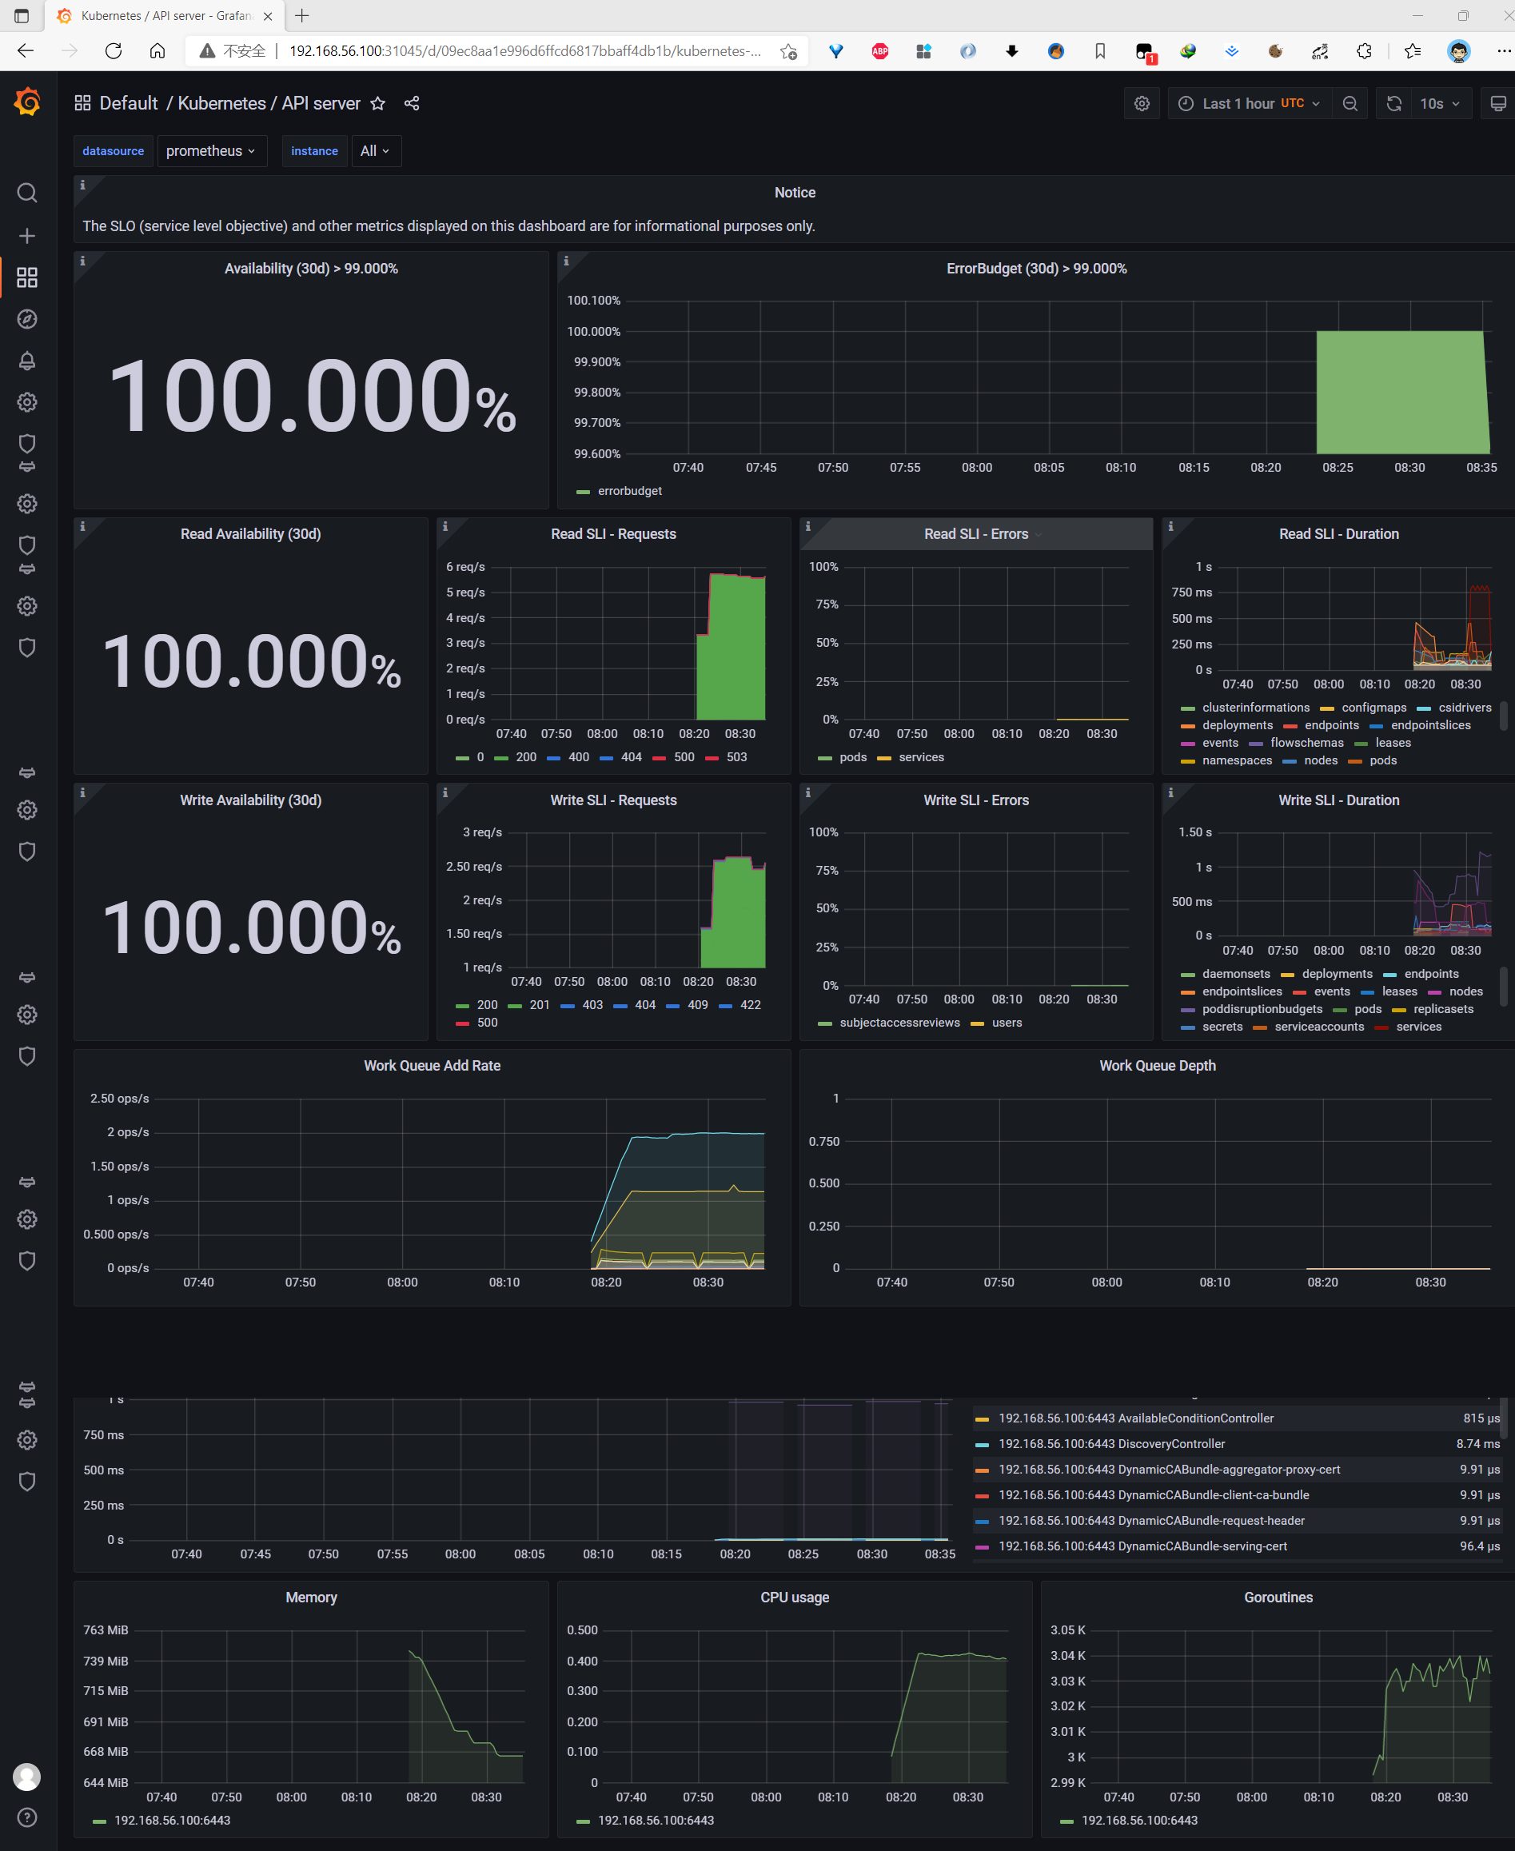Share the dashboard via share icon
1515x1851 pixels.
click(412, 104)
